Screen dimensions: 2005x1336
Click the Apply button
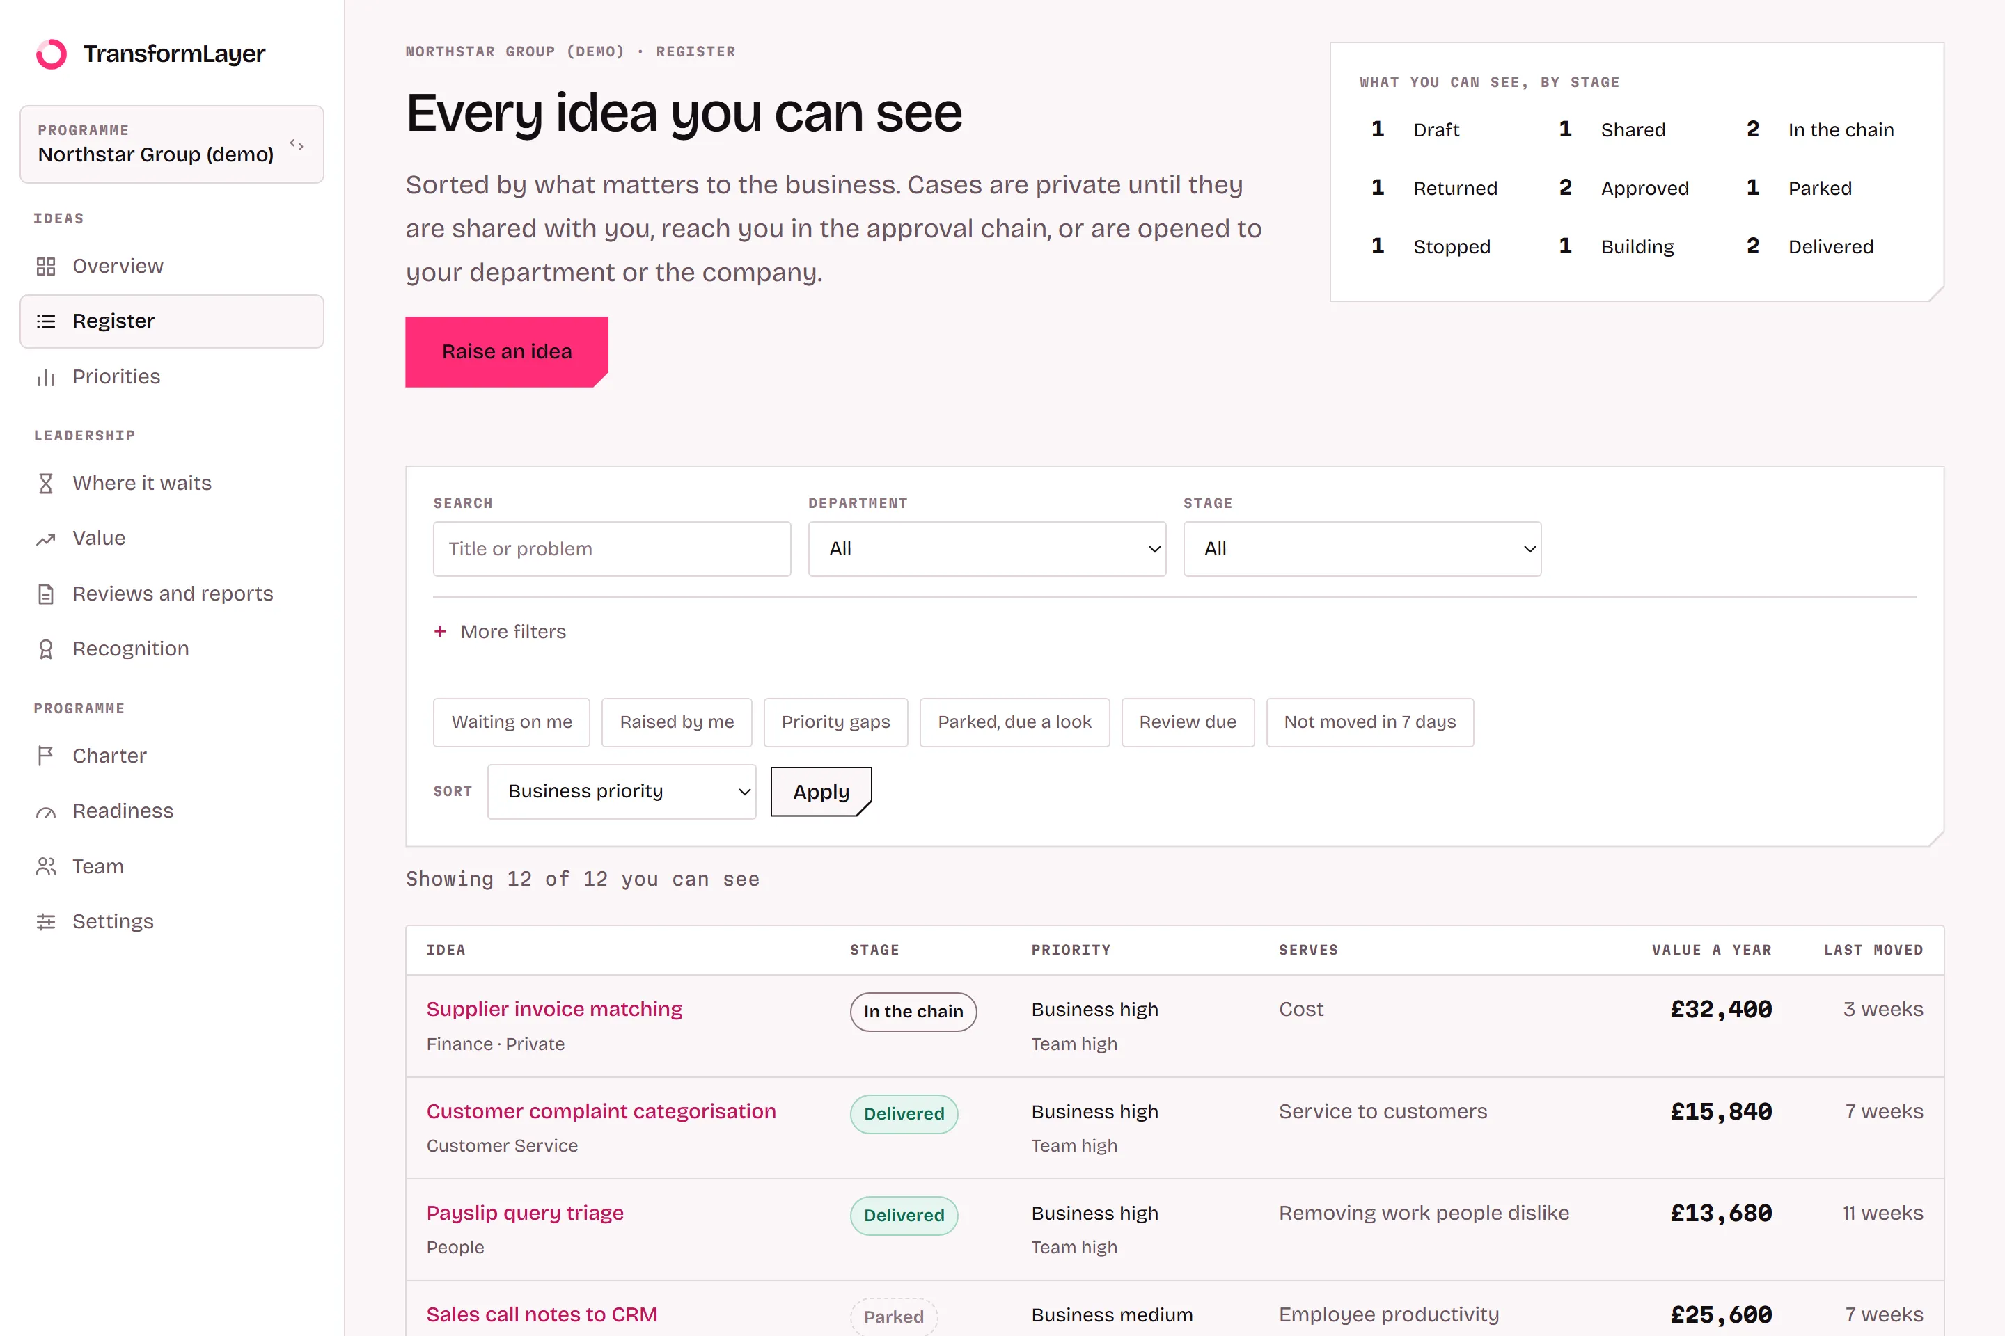(821, 792)
